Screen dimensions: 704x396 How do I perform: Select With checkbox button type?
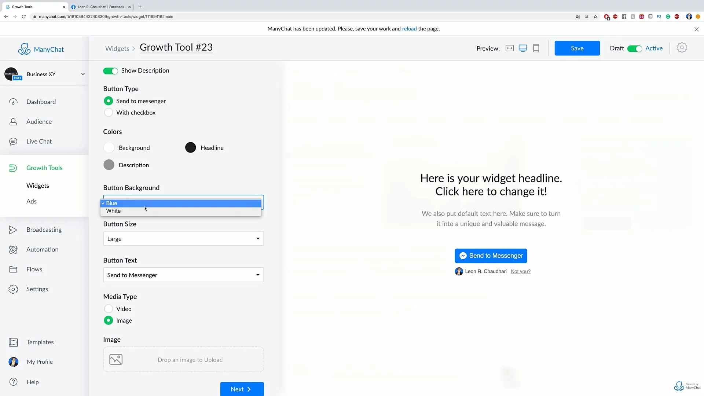click(109, 113)
